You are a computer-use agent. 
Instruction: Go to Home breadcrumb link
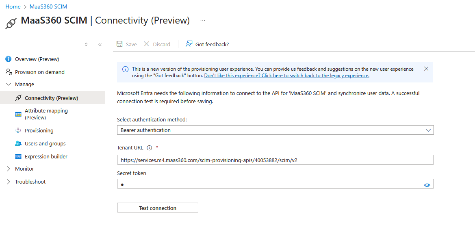13,6
